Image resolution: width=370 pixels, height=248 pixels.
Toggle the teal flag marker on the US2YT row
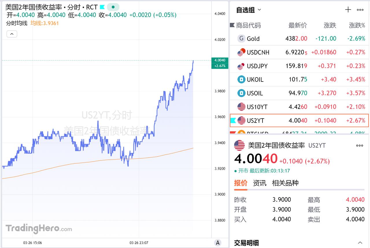click(234, 121)
